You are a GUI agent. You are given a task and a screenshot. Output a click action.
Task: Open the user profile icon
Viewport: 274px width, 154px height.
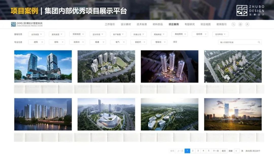pyautogui.click(x=247, y=25)
